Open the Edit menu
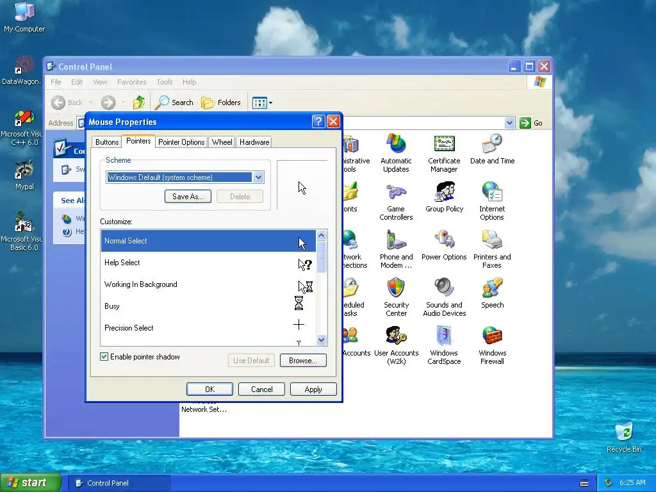 click(77, 82)
